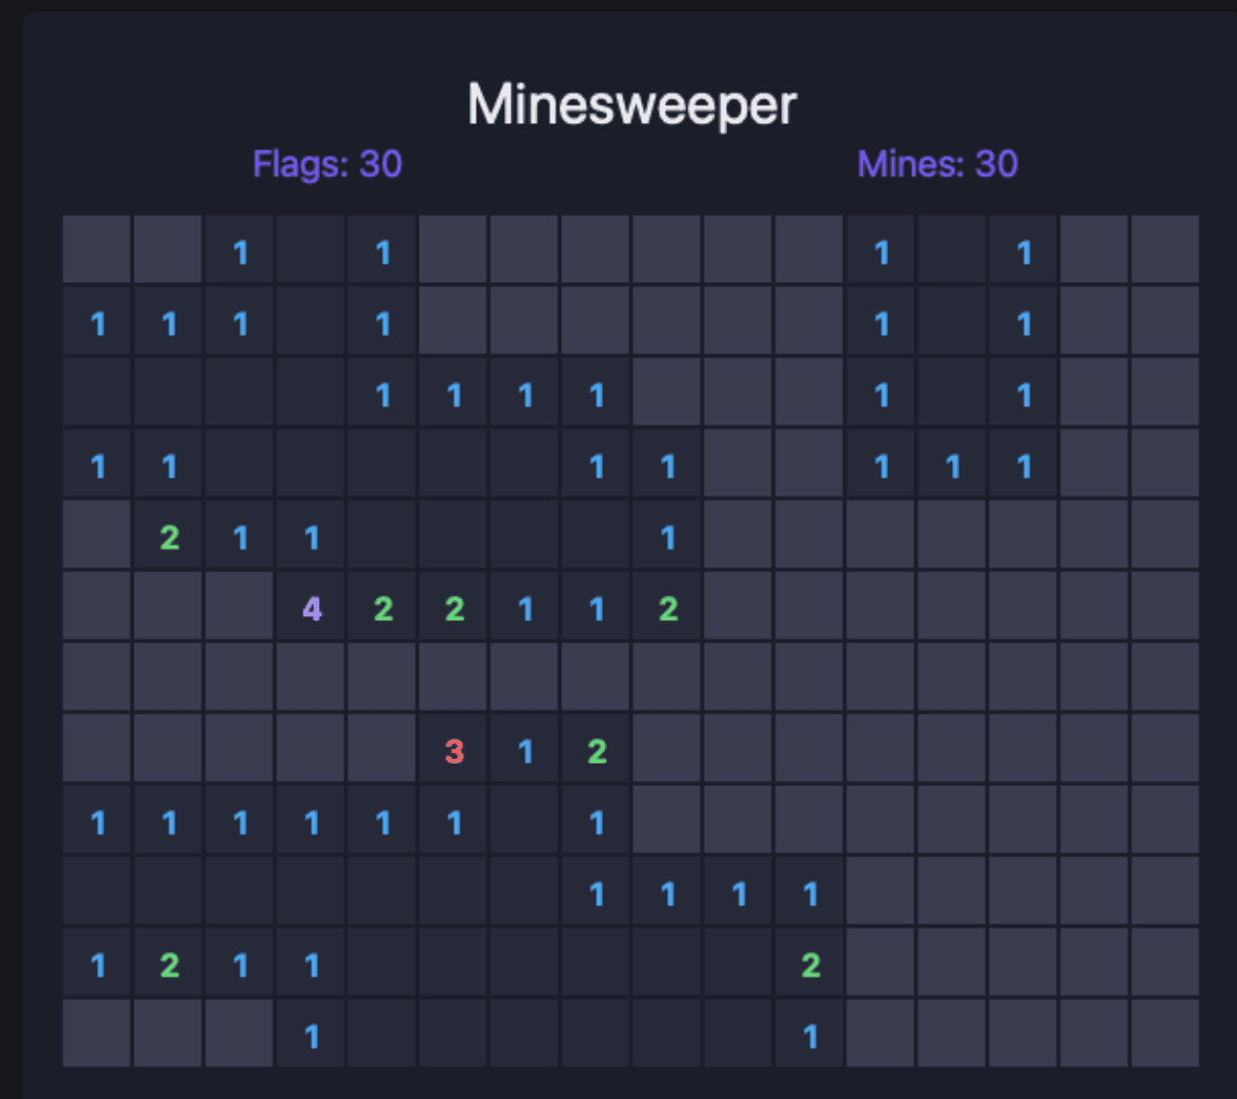Click the purple 4 cell in row six

[310, 609]
